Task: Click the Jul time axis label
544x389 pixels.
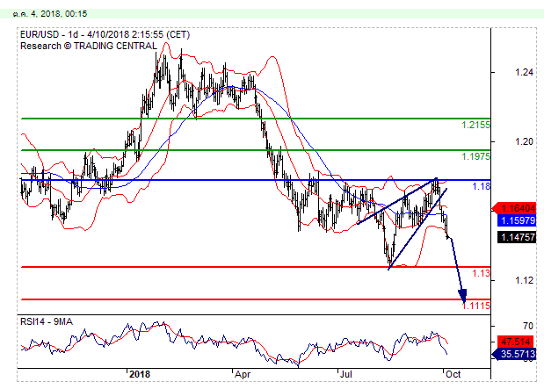Action: [346, 374]
